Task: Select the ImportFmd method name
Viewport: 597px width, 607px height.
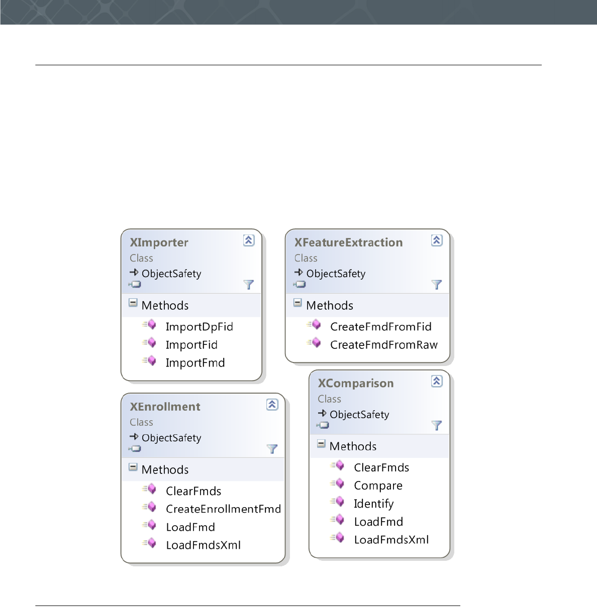Action: tap(195, 363)
